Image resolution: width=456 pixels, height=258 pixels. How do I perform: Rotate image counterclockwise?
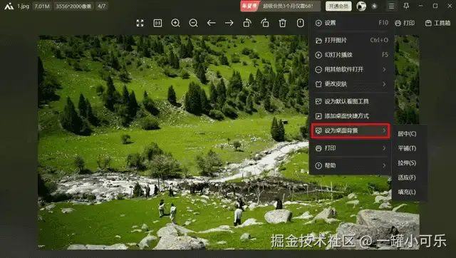pos(247,23)
